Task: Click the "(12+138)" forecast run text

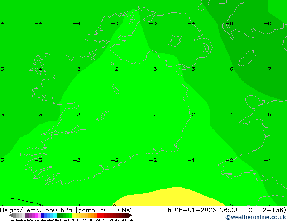Action: tap(271, 210)
